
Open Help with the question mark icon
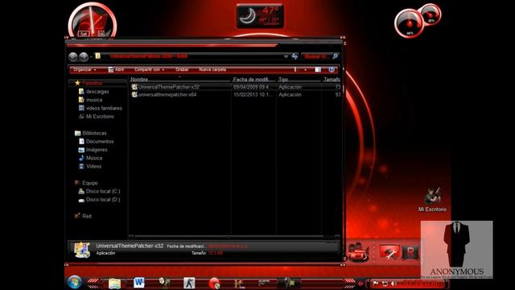pyautogui.click(x=332, y=70)
